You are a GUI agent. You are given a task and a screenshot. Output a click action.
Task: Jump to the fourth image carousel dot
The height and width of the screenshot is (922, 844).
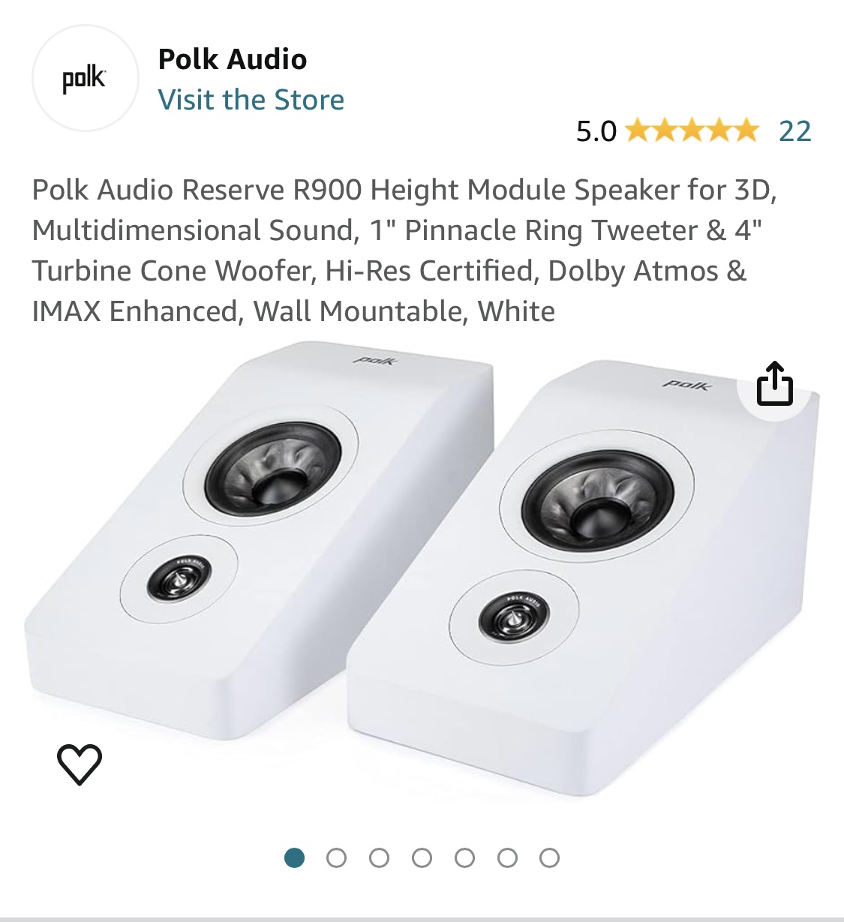(422, 857)
